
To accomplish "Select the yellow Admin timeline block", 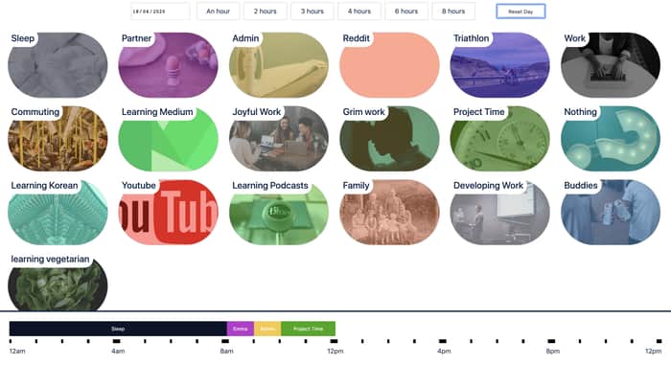I will (267, 329).
